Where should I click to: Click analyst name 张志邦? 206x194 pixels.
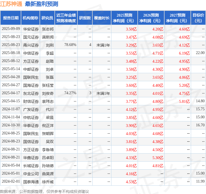[48, 29]
